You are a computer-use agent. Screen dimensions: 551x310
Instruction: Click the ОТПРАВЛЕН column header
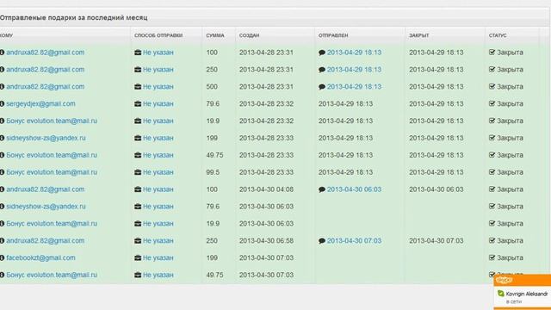[333, 35]
